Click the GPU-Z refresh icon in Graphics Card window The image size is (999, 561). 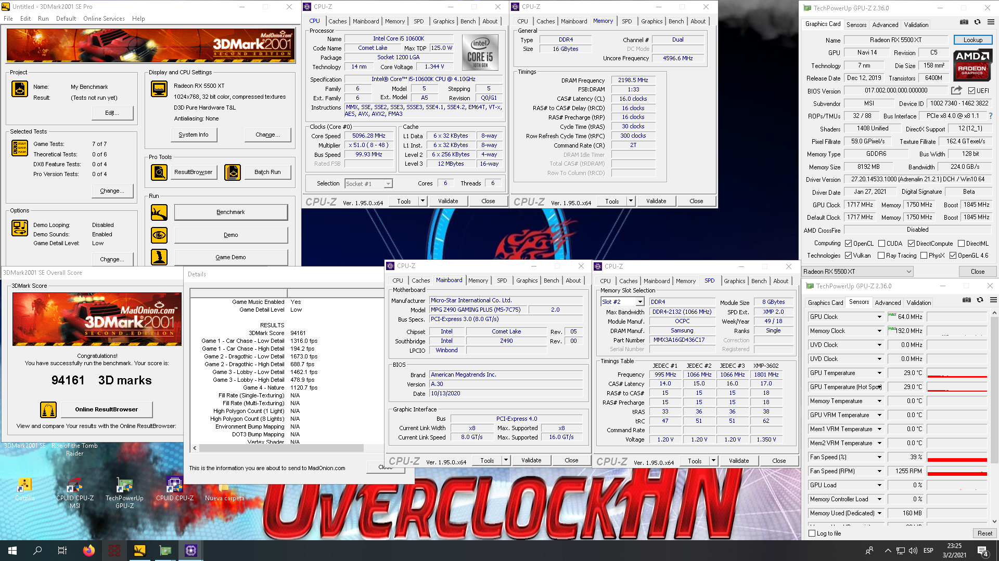point(978,22)
